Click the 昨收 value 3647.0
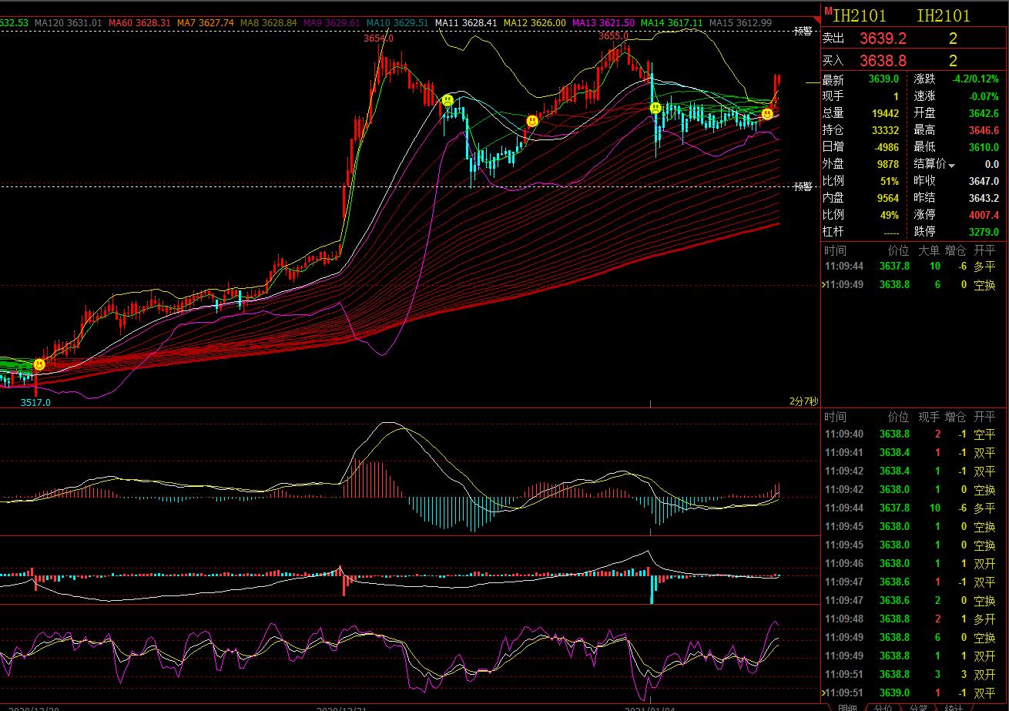The width and height of the screenshot is (1009, 711). 984,181
